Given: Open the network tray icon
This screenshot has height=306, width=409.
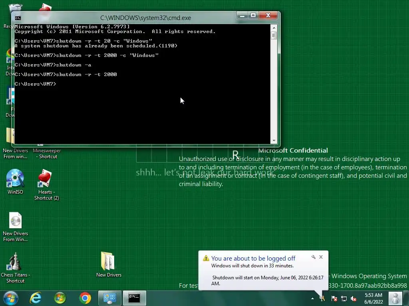Looking at the screenshot, I should click(344, 298).
